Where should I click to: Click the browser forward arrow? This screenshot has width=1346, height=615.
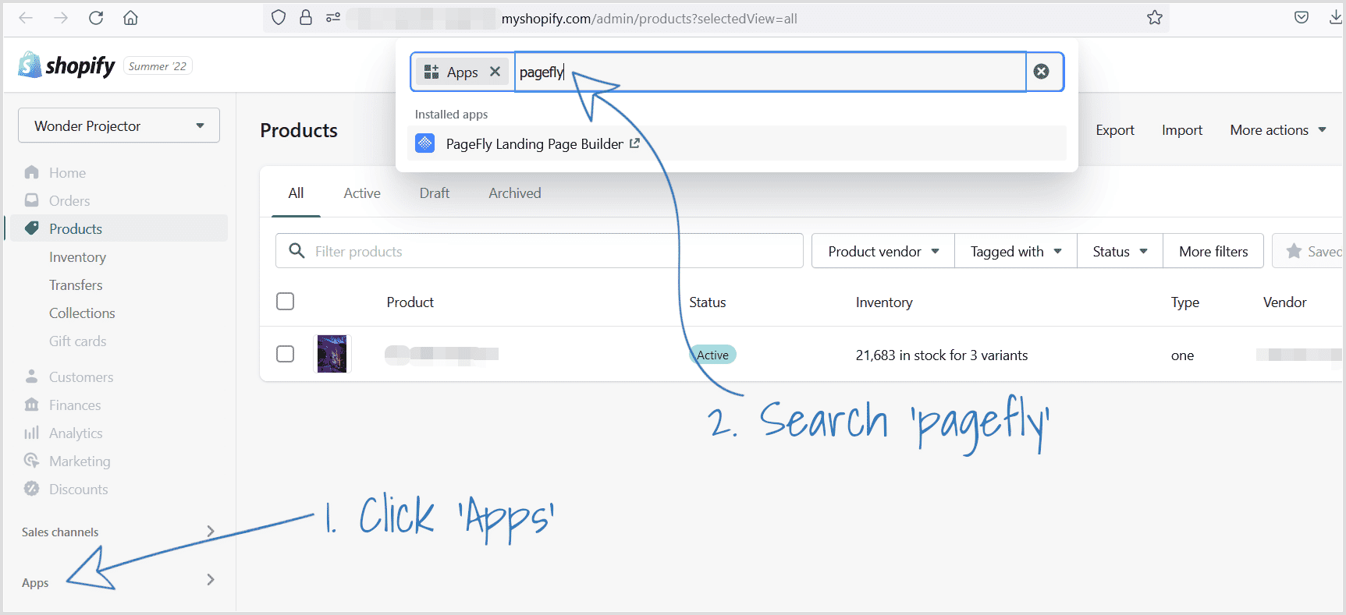pyautogui.click(x=61, y=18)
